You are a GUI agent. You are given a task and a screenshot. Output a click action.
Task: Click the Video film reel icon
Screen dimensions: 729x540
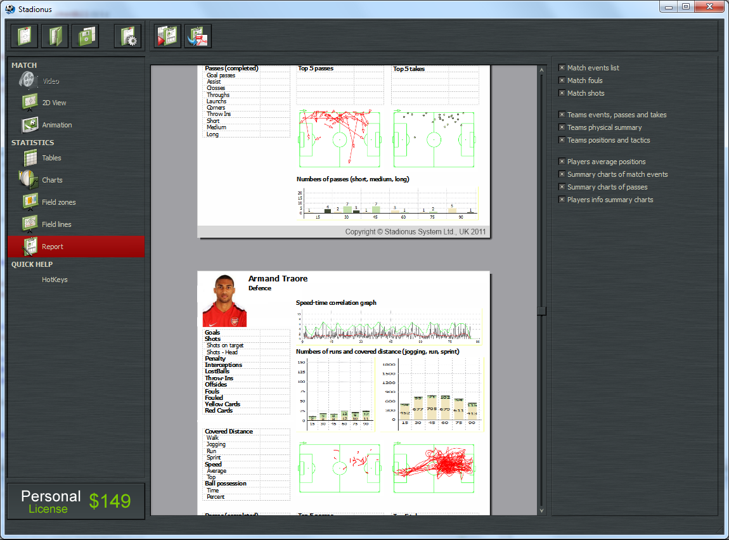[28, 80]
